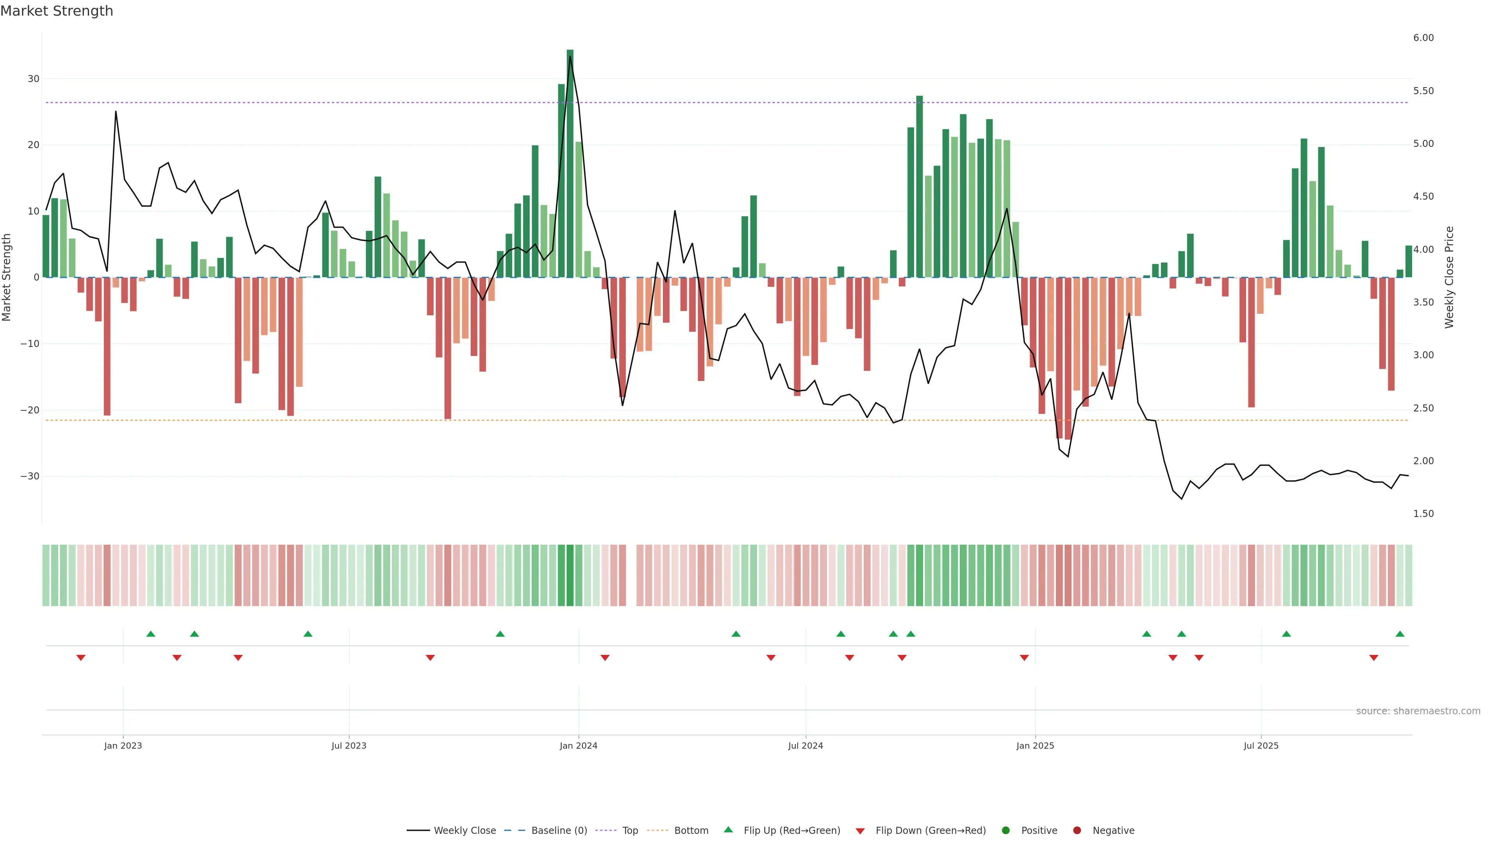
Task: Click the Bottom legend line swatch
Action: (x=657, y=831)
